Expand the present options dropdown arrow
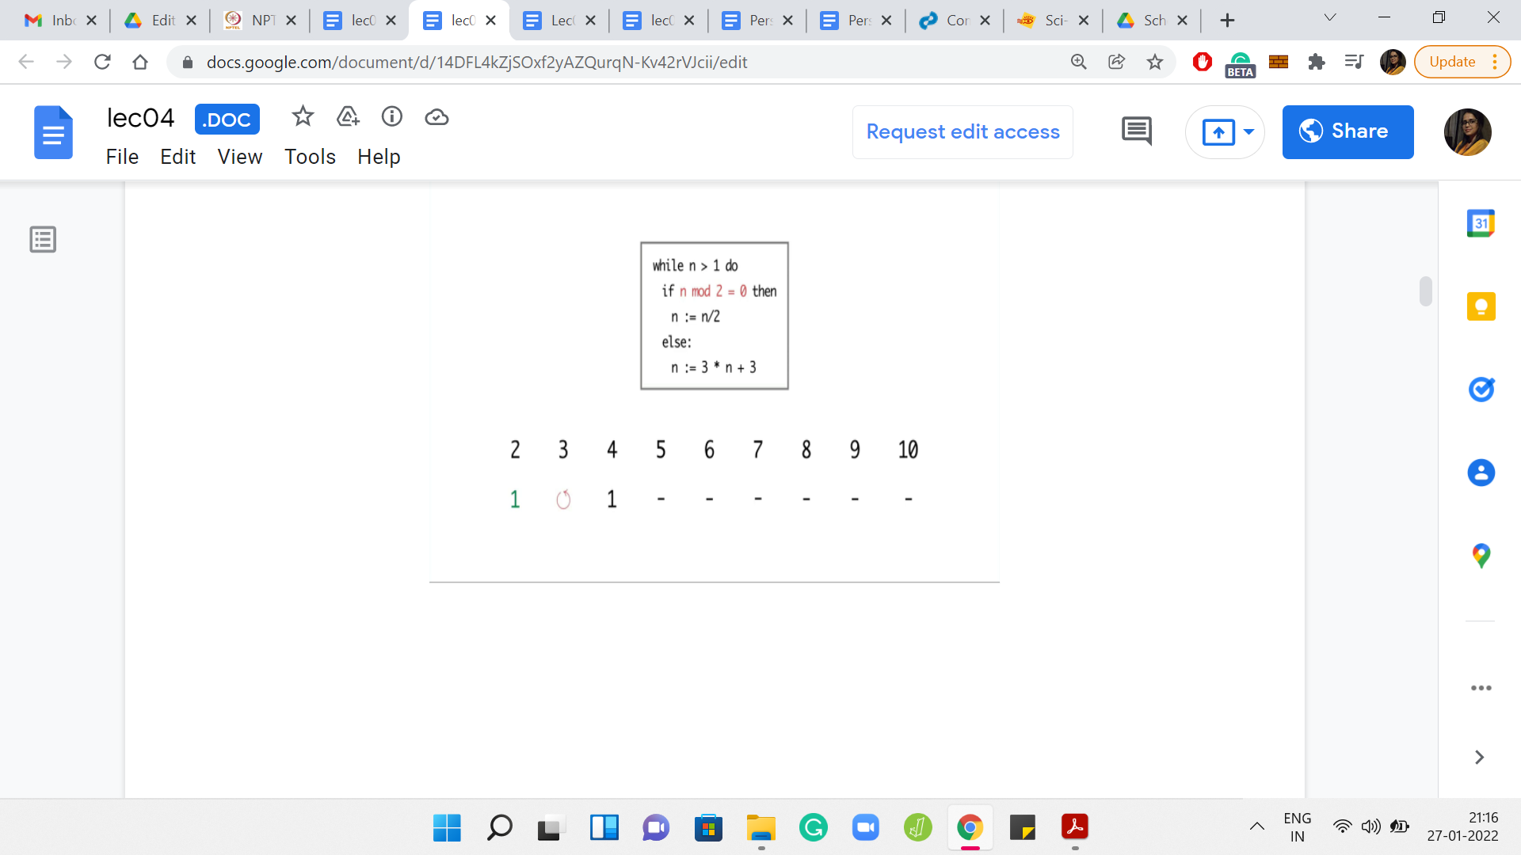The width and height of the screenshot is (1521, 855). pyautogui.click(x=1249, y=131)
